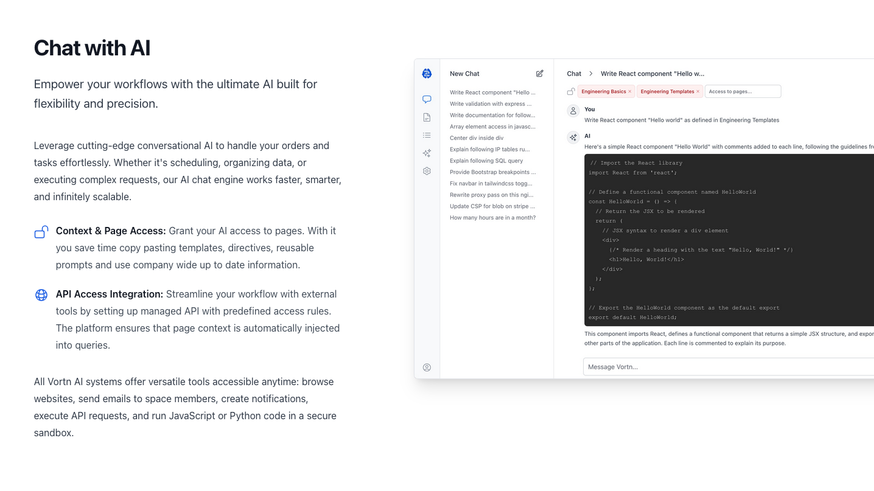Remove the Engineering Templates tag
874x491 pixels.
[698, 91]
